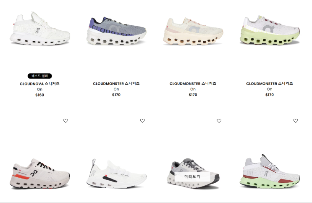This screenshot has width=312, height=203.
Task: Click heart icon above white black-stripe sneaker
Action: (x=142, y=121)
